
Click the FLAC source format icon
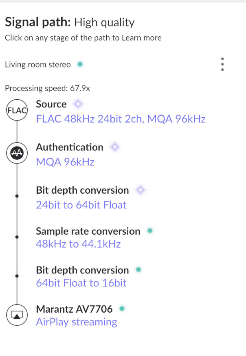coord(17,110)
